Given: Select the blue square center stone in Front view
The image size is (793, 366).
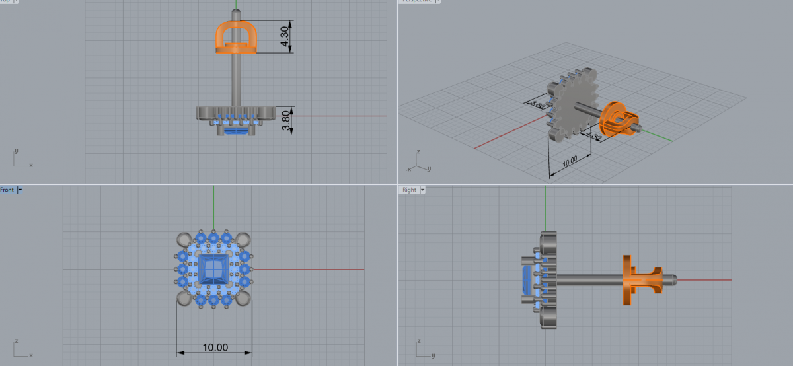Looking at the screenshot, I should click(213, 270).
